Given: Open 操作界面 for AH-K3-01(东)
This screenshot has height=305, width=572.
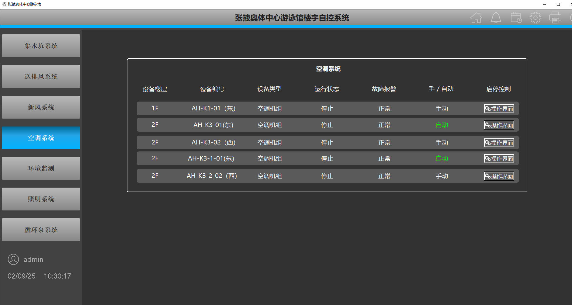Looking at the screenshot, I should [x=499, y=125].
